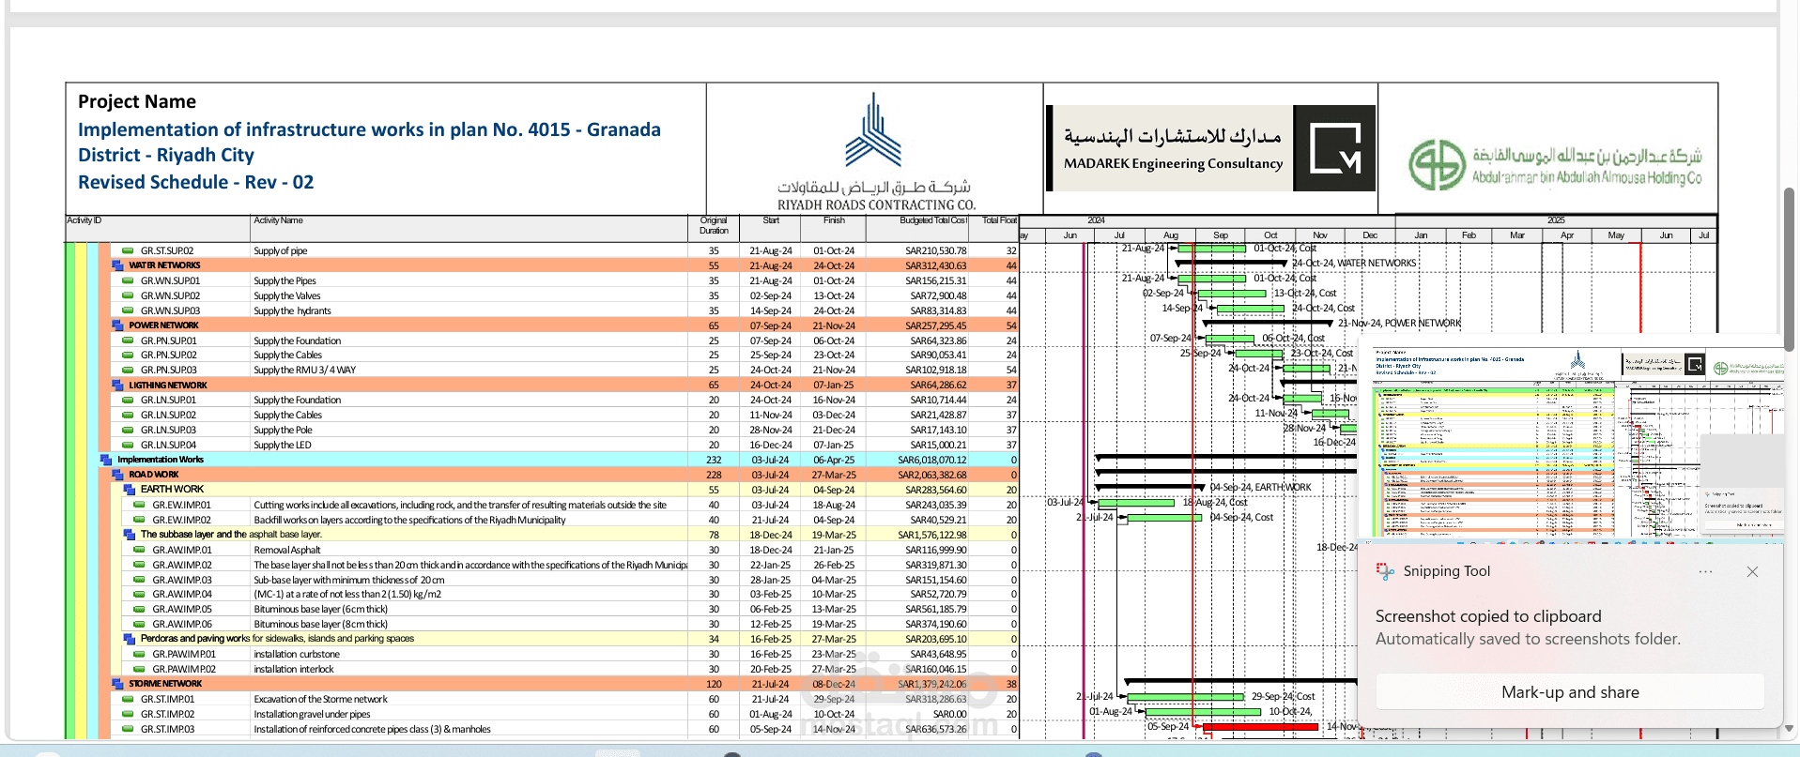1800x757 pixels.
Task: Click the activity icon for GR.WN.SUP.01
Action: coord(128,280)
